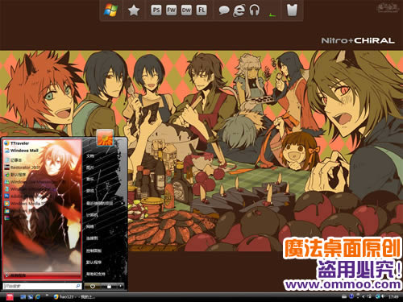
Task: Click the Start menu search box
Action: (x=42, y=286)
